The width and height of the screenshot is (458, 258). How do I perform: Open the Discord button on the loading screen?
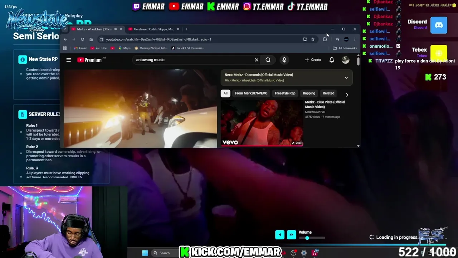439,25
